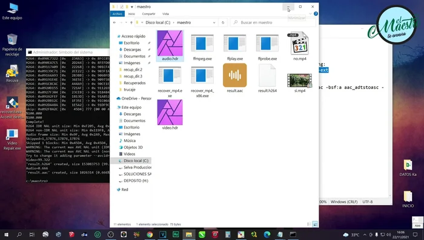Open pinned Descargas under Acceso rápido
The image size is (424, 240).
132,50
